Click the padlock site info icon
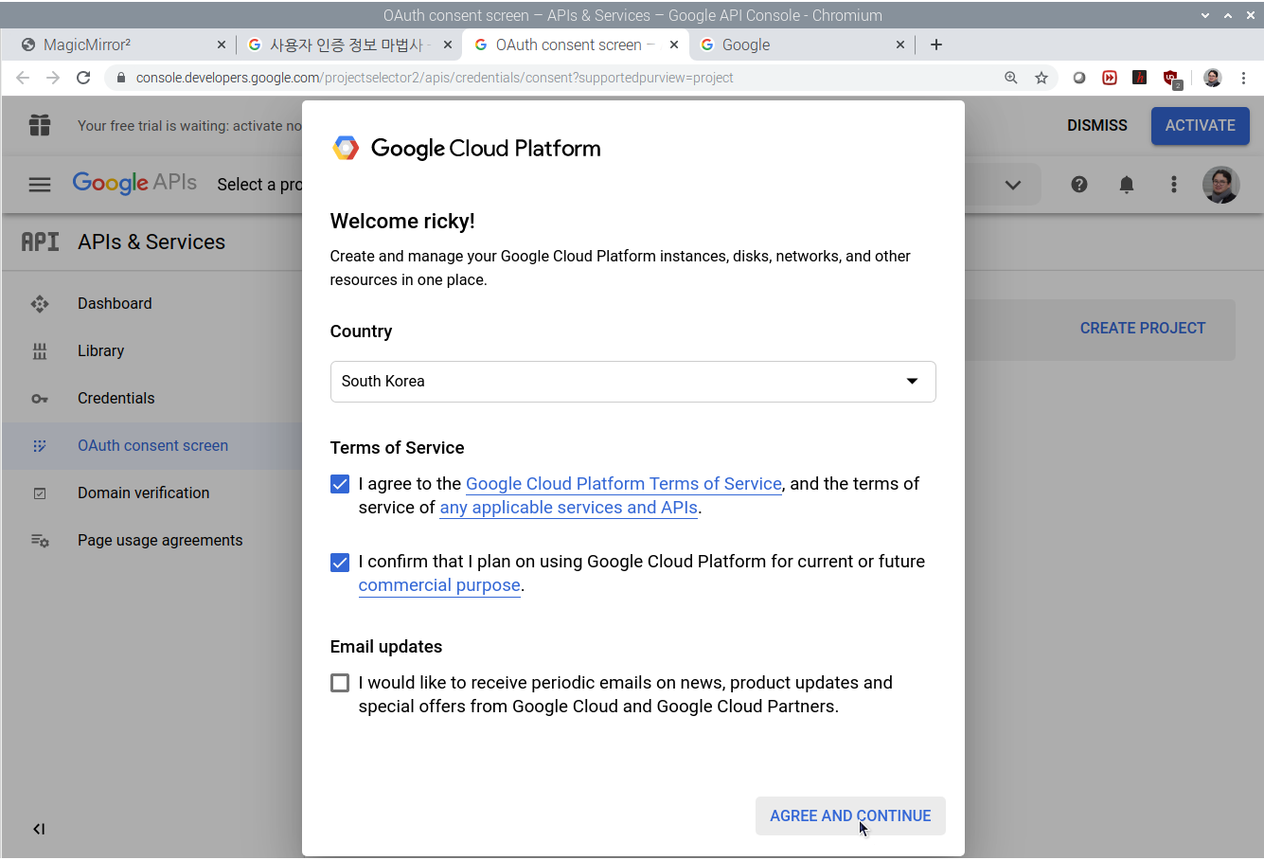Viewport: 1264px width, 860px height. coord(120,78)
